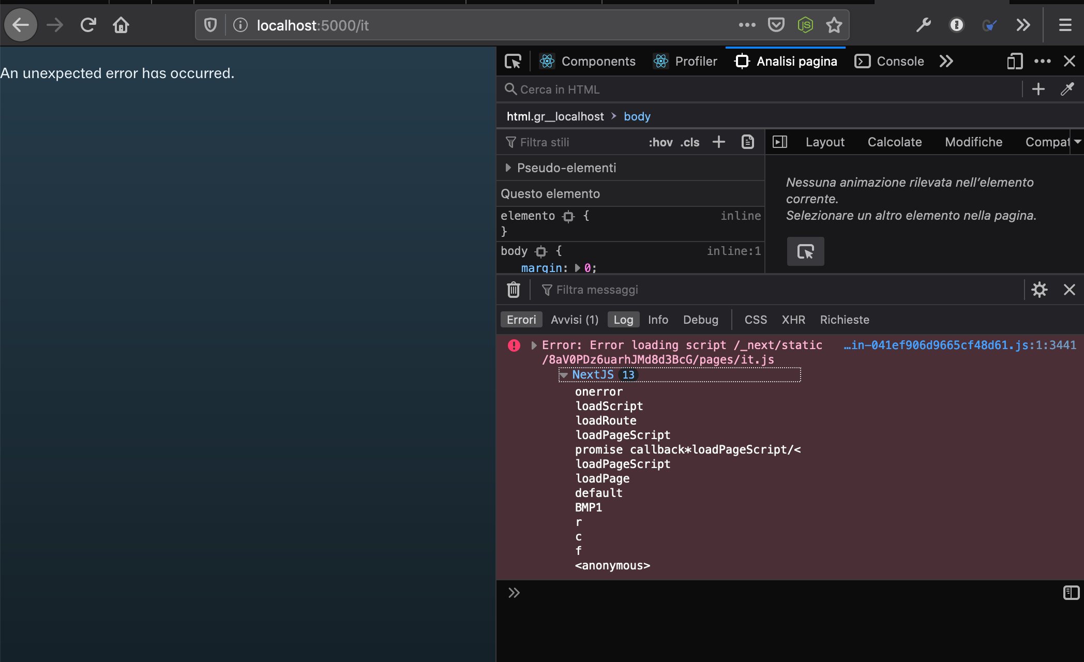1084x662 pixels.
Task: Click the 1Password-style extension icon
Action: (x=957, y=25)
